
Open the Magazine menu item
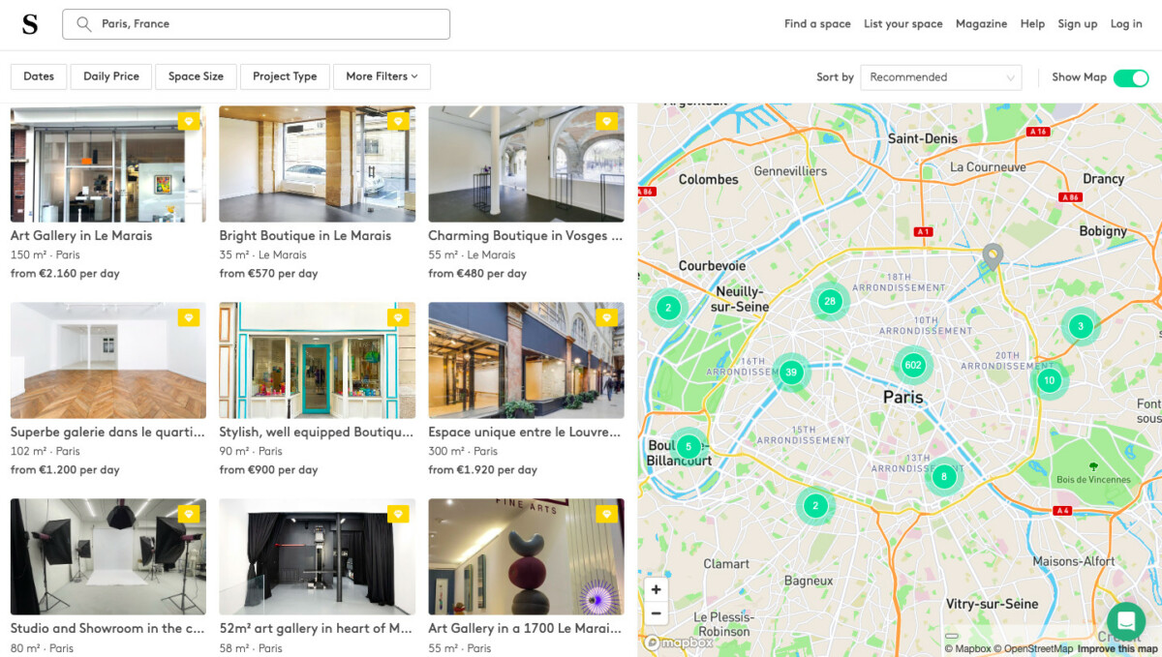tap(981, 24)
